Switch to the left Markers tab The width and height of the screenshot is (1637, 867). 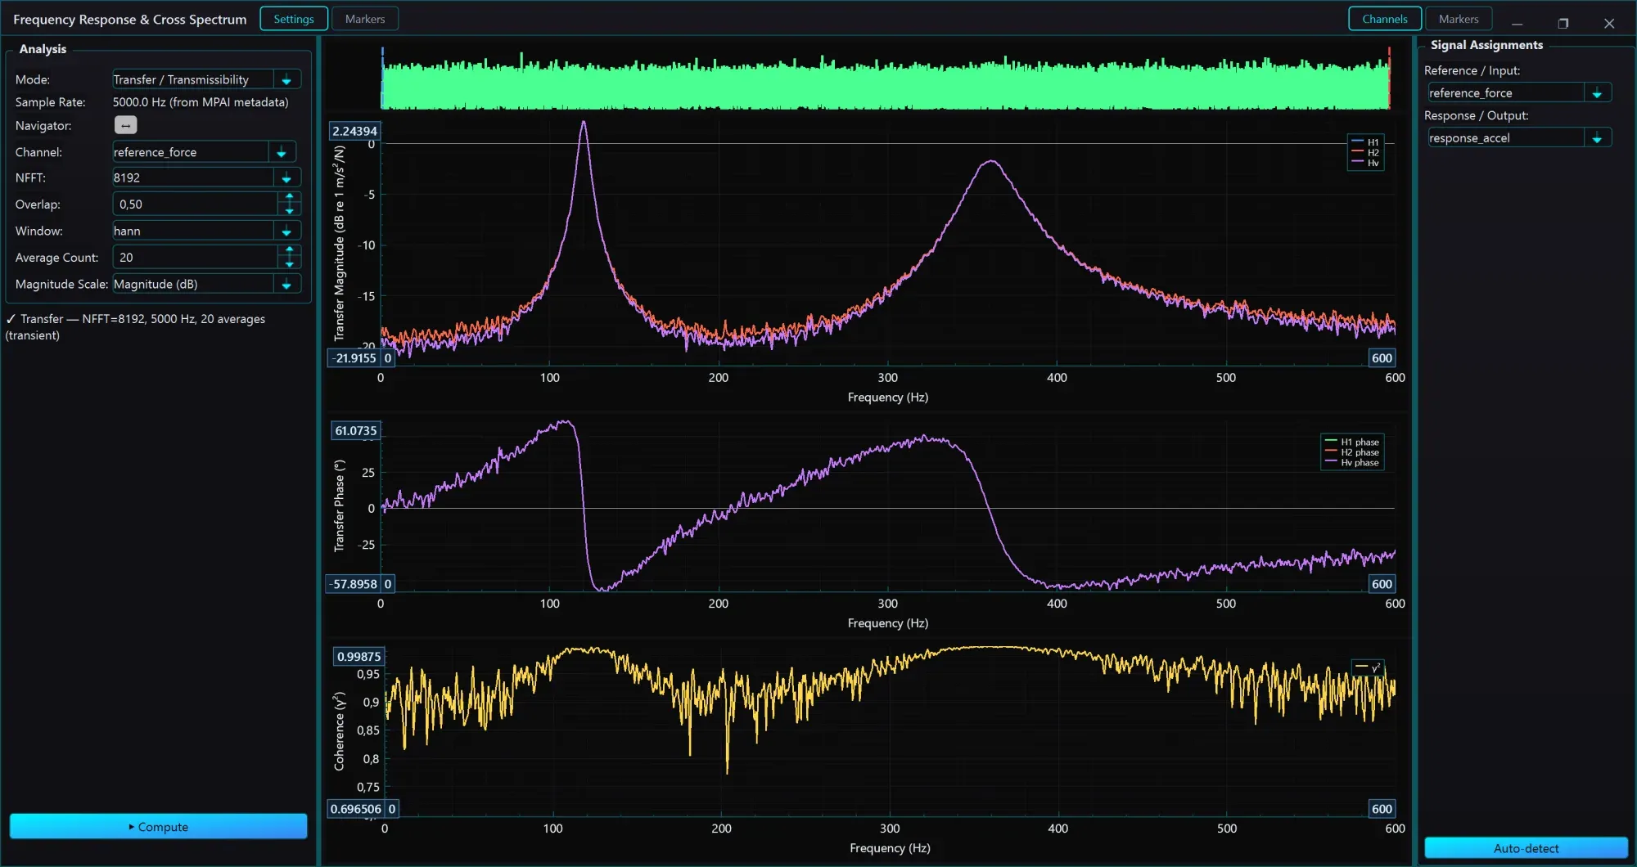coord(365,19)
